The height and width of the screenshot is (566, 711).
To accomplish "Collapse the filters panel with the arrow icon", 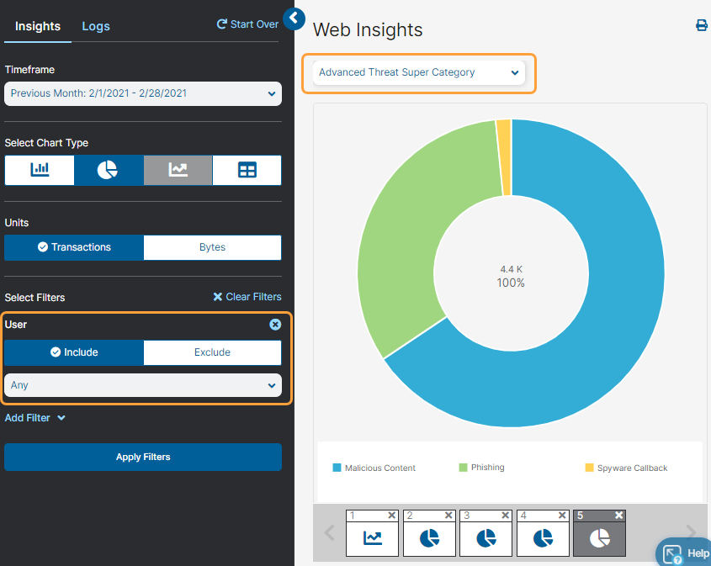I will click(294, 19).
